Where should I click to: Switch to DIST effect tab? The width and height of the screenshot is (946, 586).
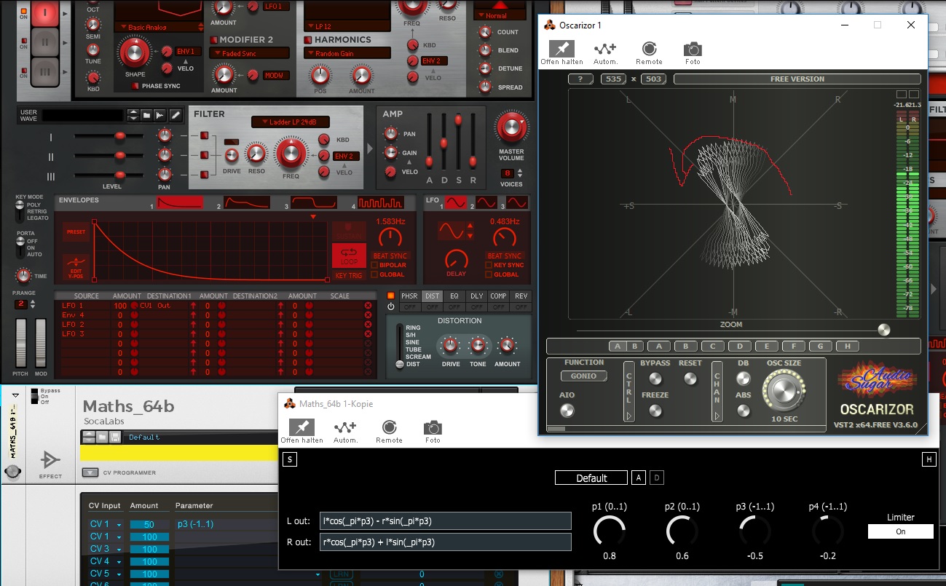[x=432, y=296]
